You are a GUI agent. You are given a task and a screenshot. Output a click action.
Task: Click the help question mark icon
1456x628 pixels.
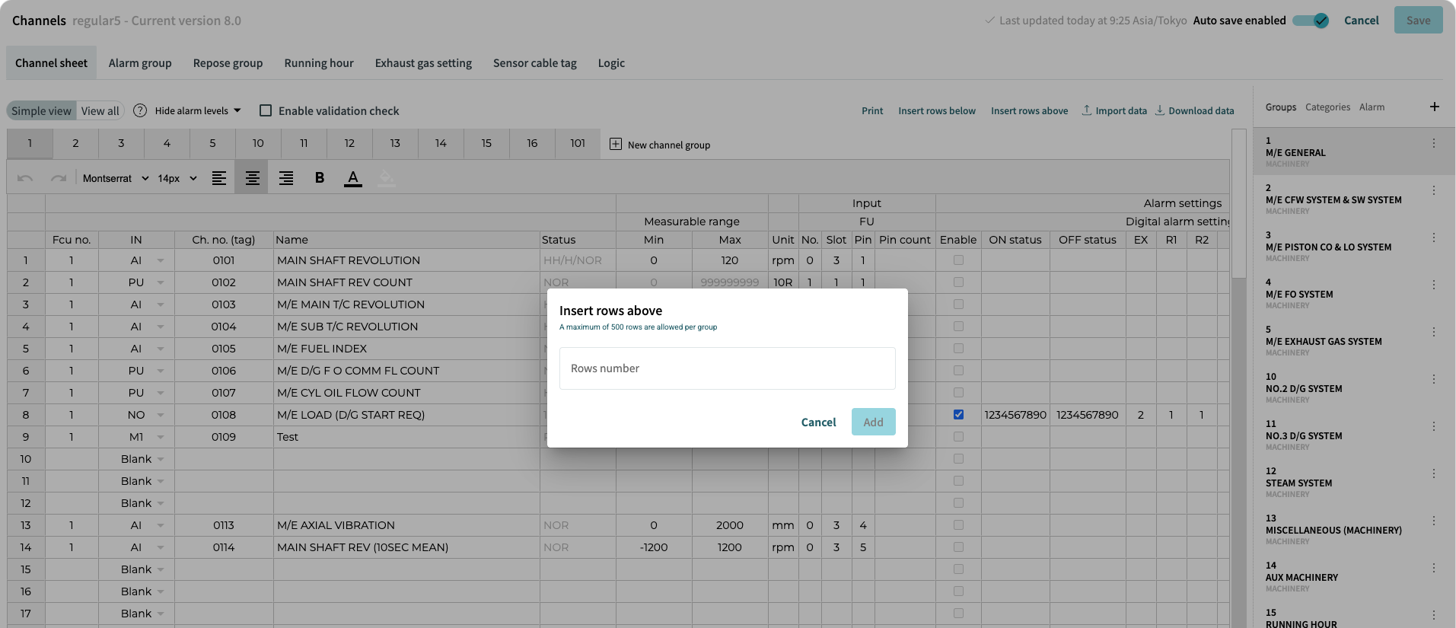pos(140,110)
